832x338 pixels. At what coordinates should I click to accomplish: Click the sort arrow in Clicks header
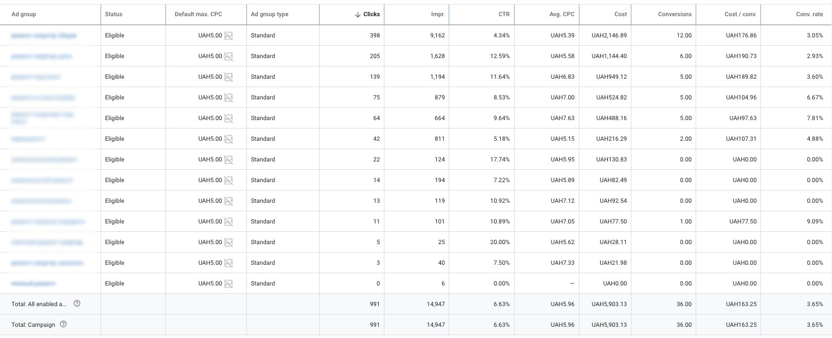pos(358,15)
